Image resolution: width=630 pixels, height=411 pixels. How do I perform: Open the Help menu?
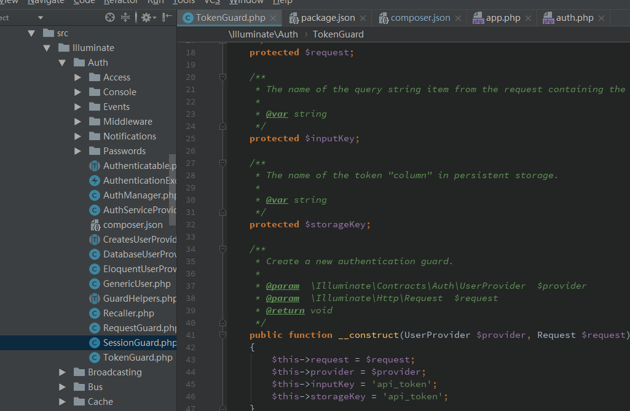(283, 2)
